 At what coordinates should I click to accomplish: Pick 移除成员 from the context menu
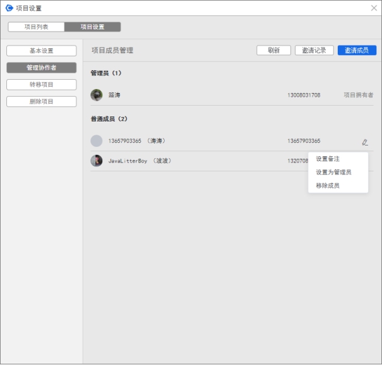328,185
